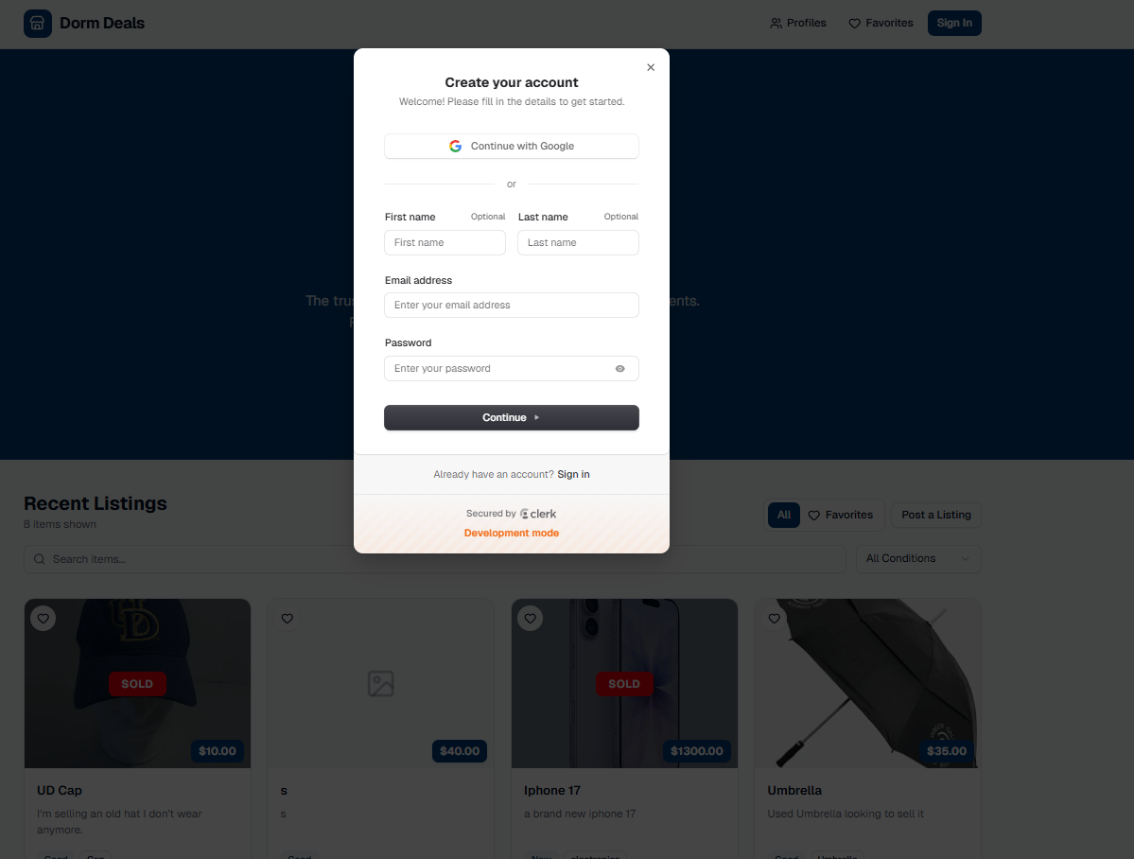Focus the Email address field
The width and height of the screenshot is (1134, 859).
[512, 306]
